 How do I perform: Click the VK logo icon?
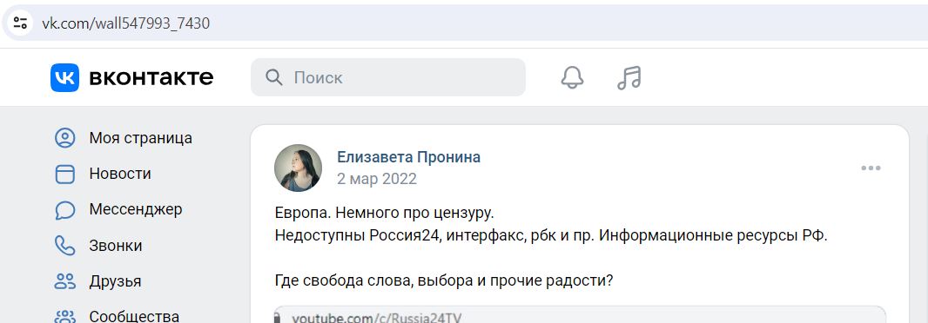(64, 77)
